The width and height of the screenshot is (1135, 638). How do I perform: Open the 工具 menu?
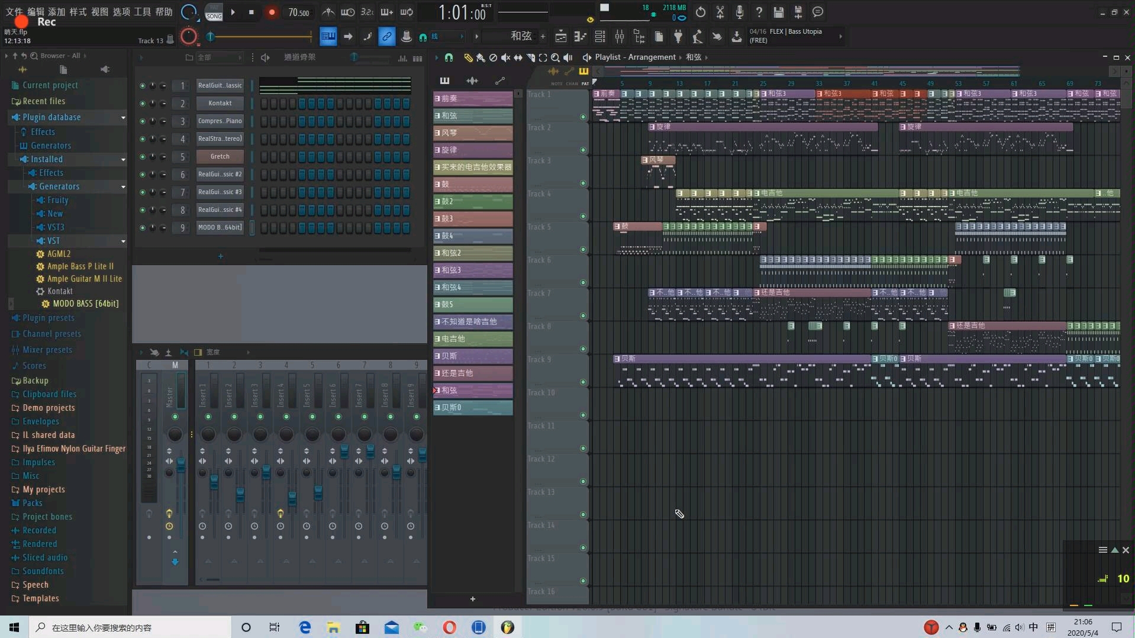click(x=143, y=11)
